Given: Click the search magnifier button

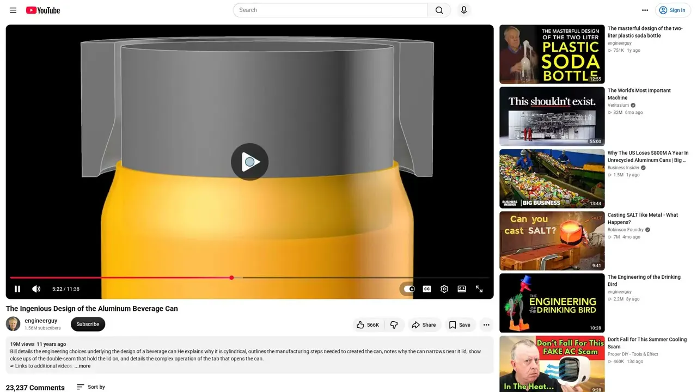Looking at the screenshot, I should coord(439,10).
